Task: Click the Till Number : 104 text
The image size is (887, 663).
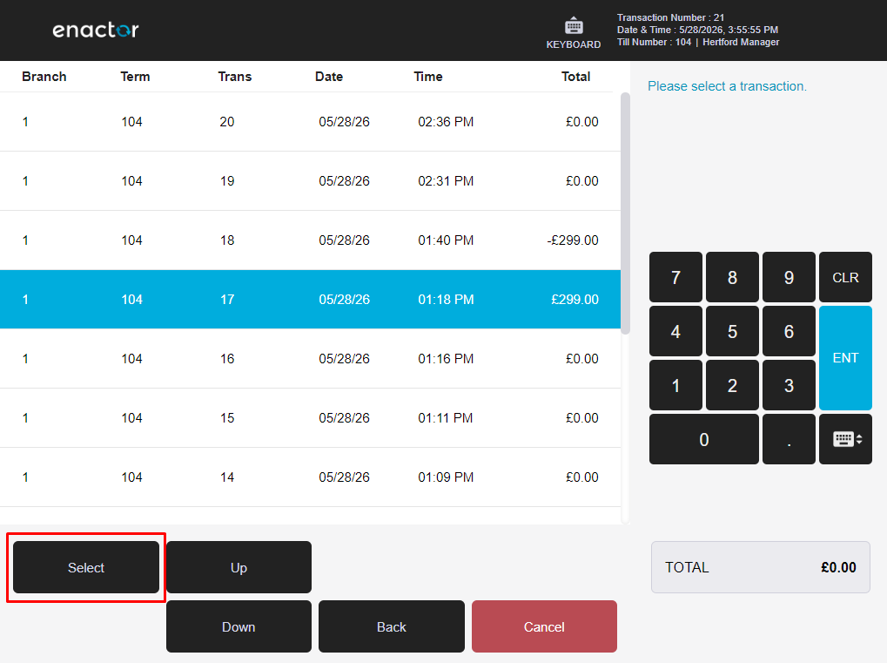Action: click(654, 42)
